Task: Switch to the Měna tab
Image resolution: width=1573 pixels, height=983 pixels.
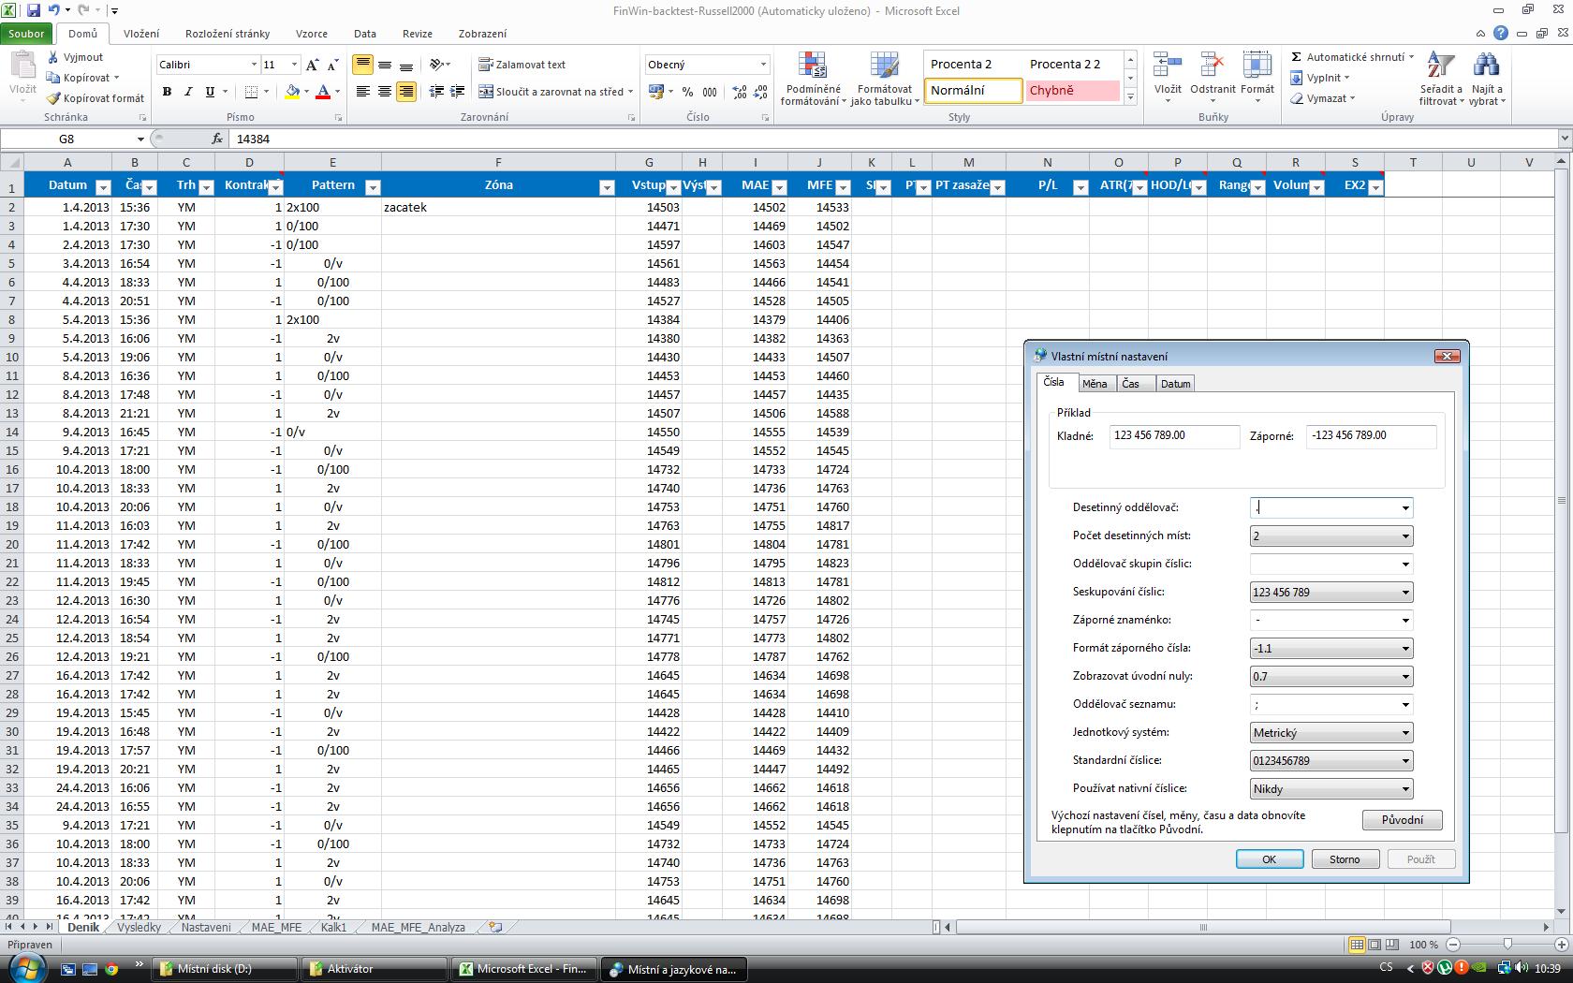Action: pyautogui.click(x=1094, y=384)
